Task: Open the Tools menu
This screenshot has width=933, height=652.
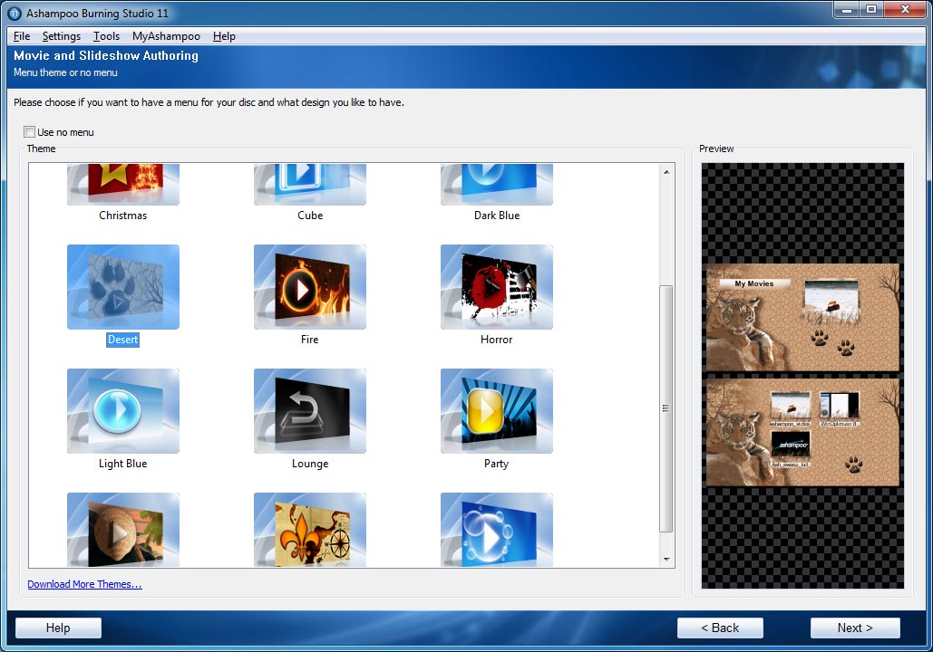Action: pyautogui.click(x=106, y=36)
